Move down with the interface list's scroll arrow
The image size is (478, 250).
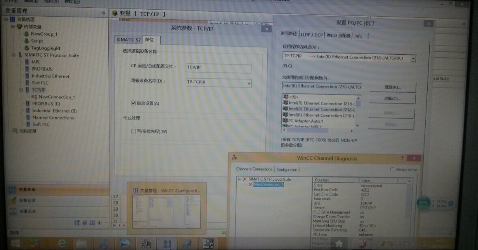[357, 126]
